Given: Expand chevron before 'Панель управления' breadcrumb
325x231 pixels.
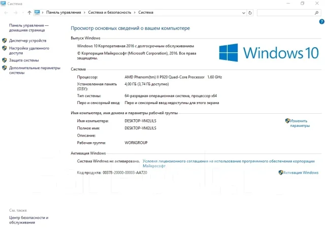Looking at the screenshot, I should [43, 13].
